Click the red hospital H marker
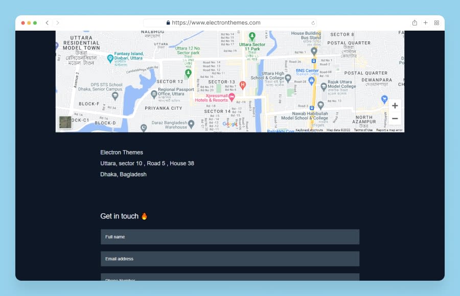This screenshot has height=296, width=460. click(243, 85)
